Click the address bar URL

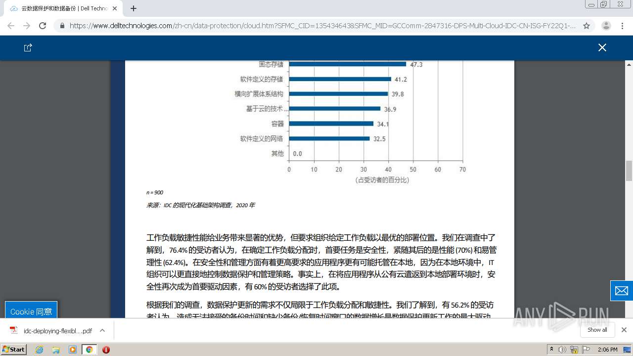pyautogui.click(x=322, y=26)
